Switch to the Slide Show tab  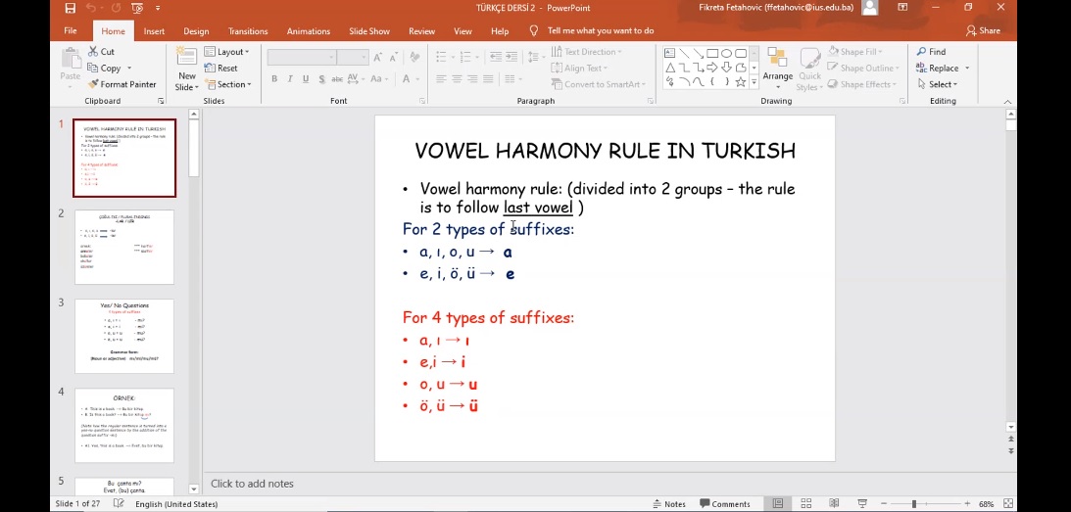(369, 31)
